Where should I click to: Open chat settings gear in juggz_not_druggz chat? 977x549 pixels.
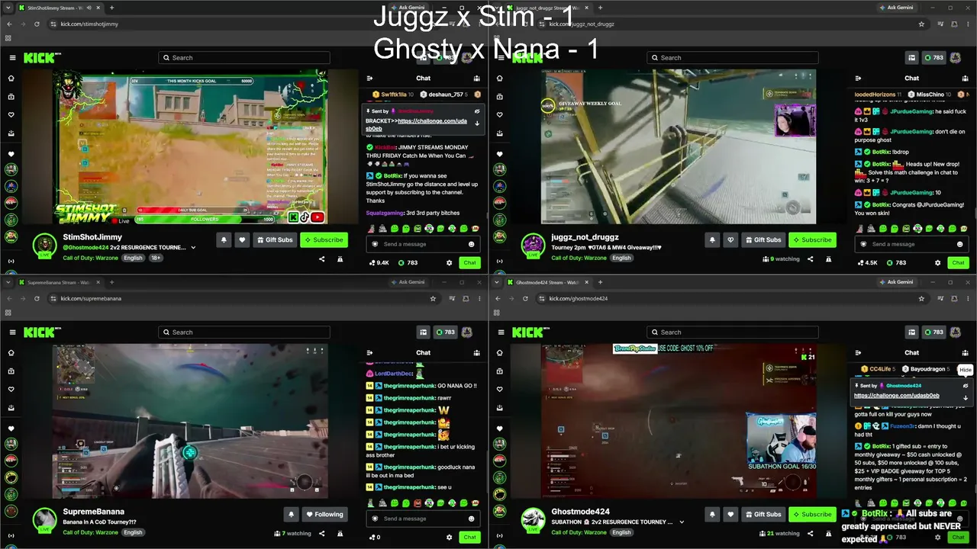pos(937,262)
